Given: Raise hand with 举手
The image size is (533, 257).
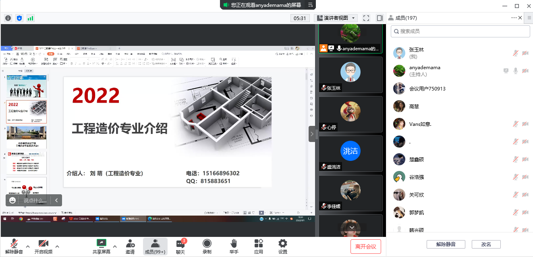Looking at the screenshot, I should tap(234, 246).
